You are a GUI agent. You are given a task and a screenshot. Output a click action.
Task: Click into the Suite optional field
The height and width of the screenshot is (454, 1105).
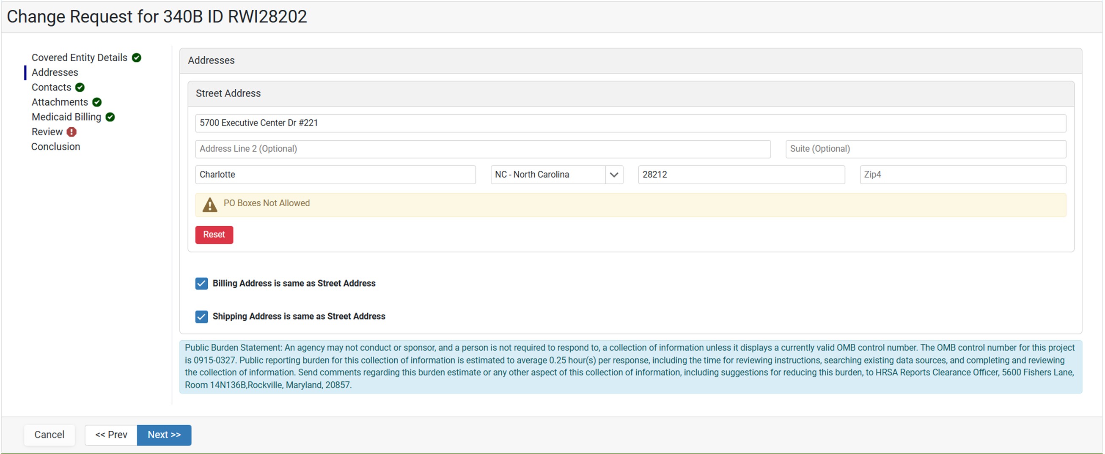click(925, 149)
